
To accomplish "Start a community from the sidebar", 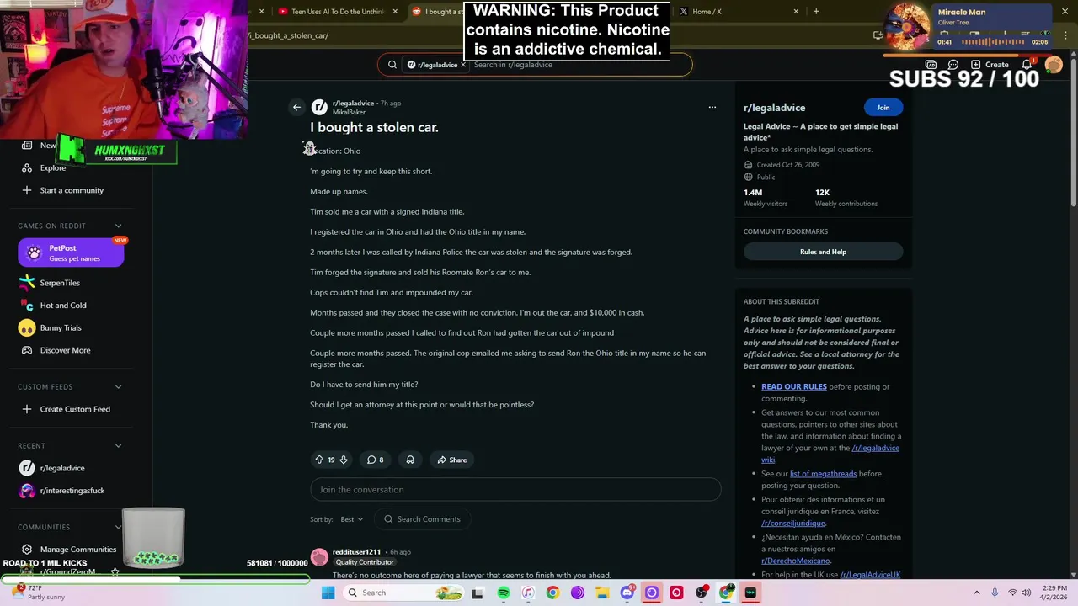I will [x=62, y=190].
